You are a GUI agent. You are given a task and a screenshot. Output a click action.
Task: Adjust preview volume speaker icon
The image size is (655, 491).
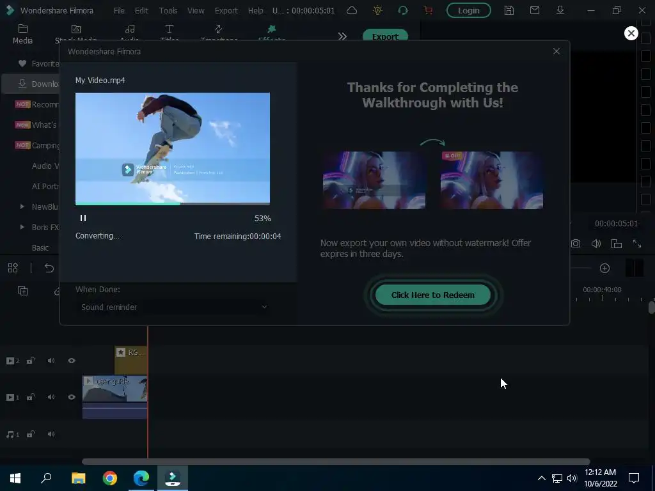pos(596,244)
